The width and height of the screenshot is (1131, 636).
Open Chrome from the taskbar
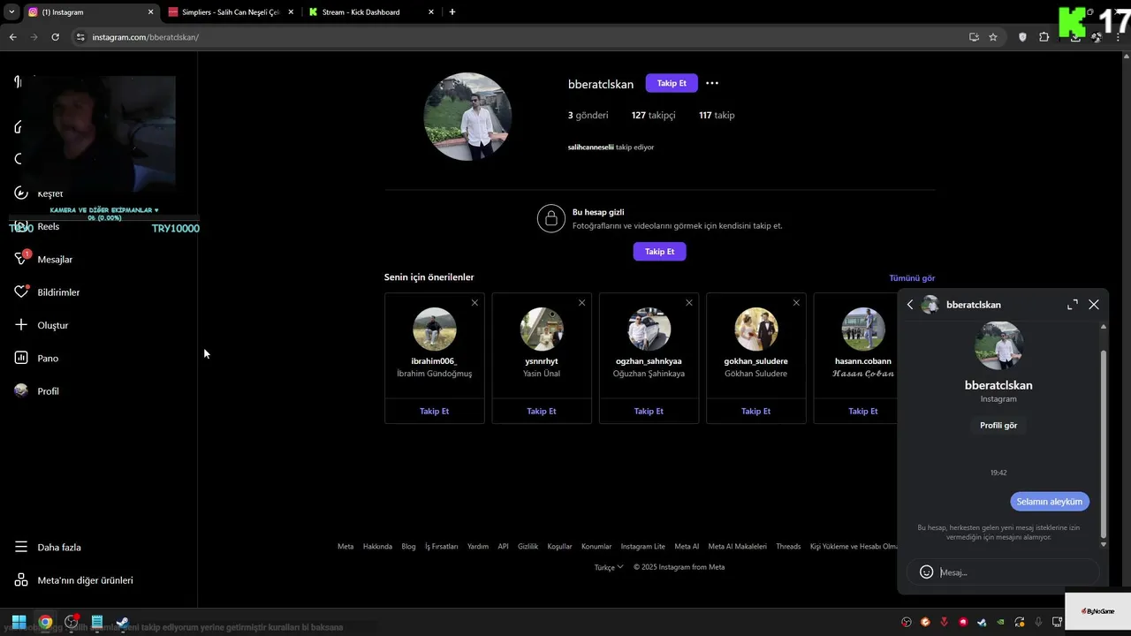pyautogui.click(x=45, y=622)
